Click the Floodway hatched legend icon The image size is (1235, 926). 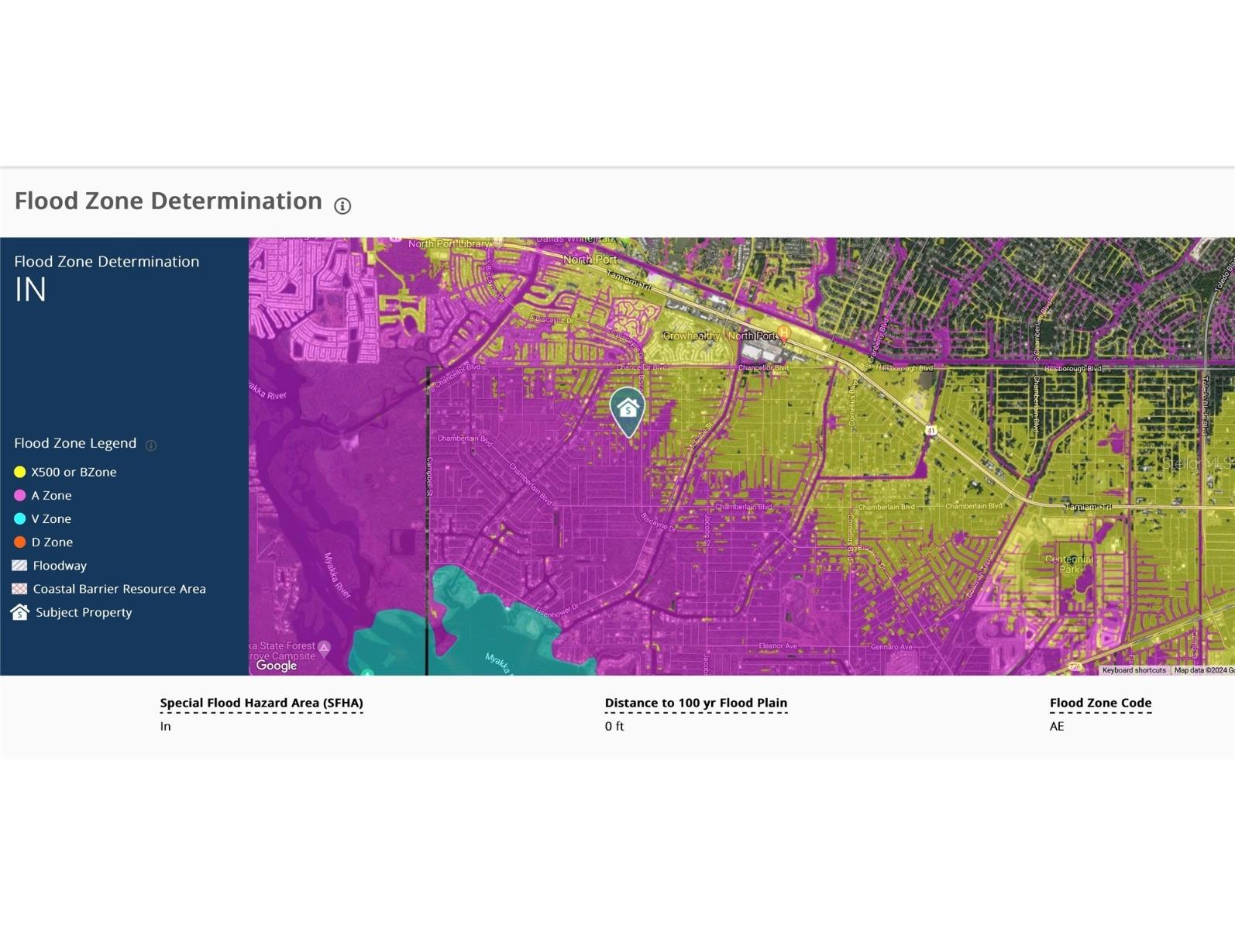pyautogui.click(x=20, y=566)
